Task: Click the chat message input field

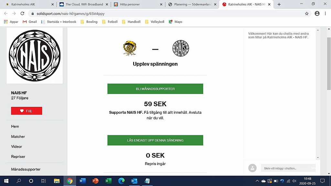Action: (x=288, y=168)
